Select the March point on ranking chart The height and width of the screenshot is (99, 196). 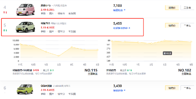tap(165, 41)
